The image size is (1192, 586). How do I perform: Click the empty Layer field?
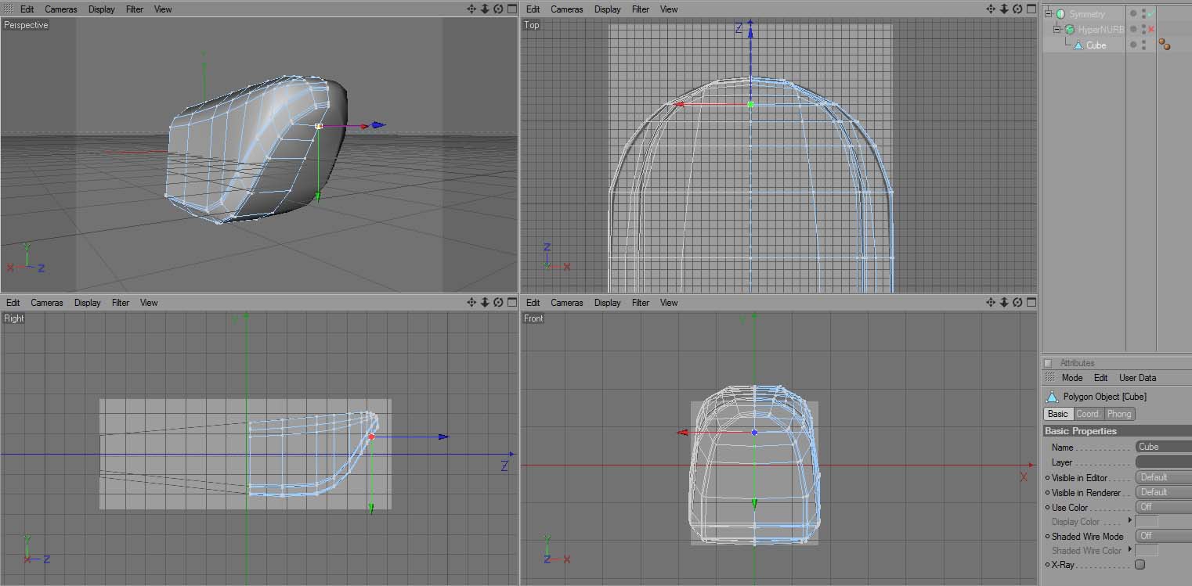(1164, 462)
